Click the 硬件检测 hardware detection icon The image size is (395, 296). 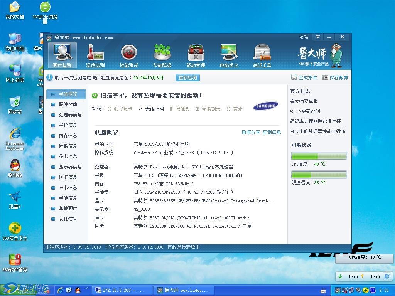click(x=62, y=55)
